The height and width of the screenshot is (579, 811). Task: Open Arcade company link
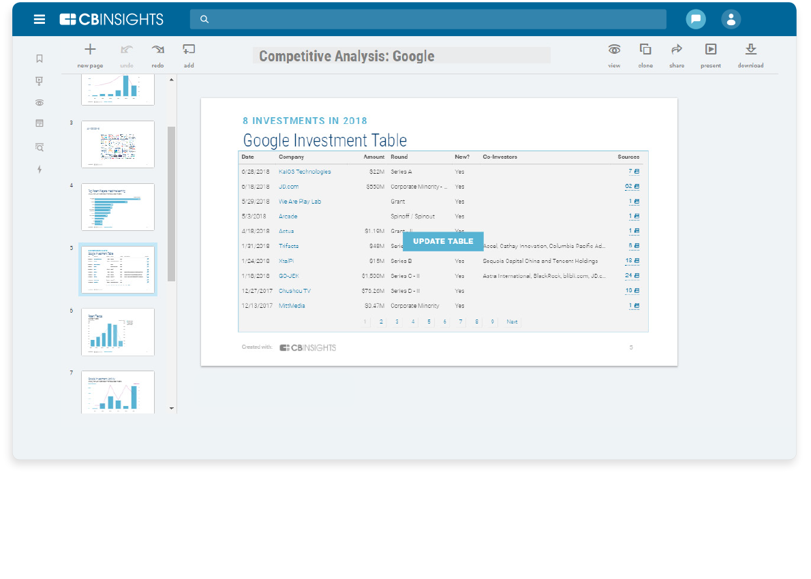pyautogui.click(x=288, y=217)
